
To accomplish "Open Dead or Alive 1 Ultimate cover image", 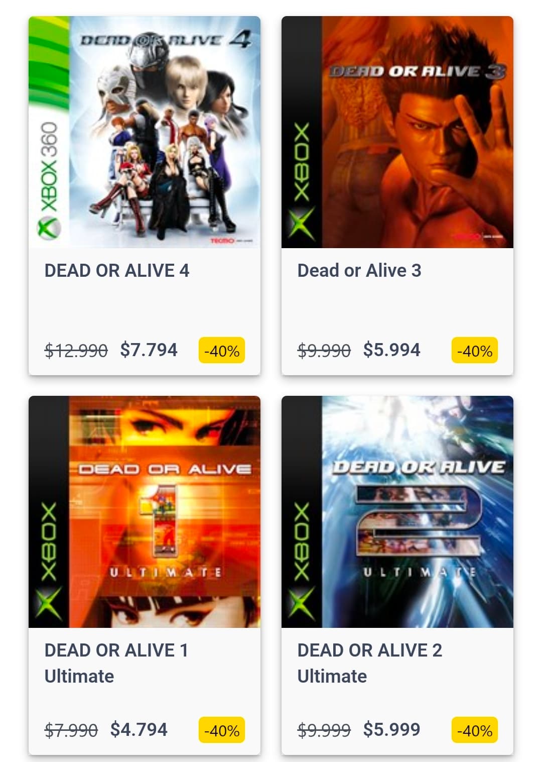I will [145, 512].
